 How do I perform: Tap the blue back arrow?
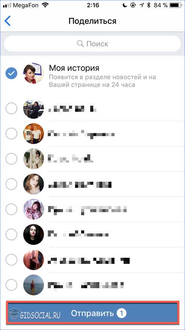coord(7,21)
